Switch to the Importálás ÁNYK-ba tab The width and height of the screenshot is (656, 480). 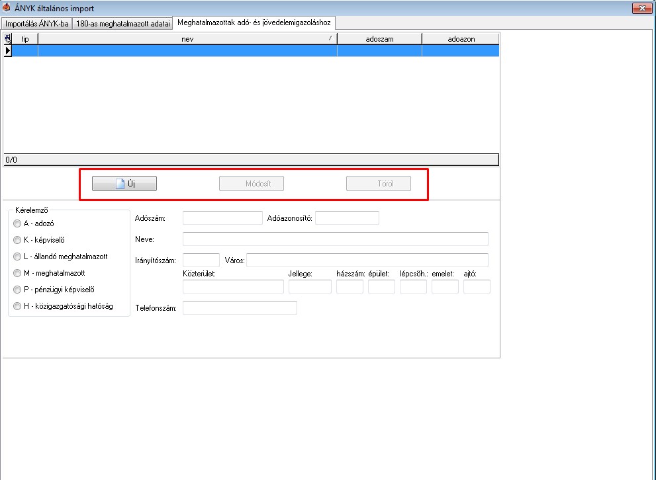[37, 23]
